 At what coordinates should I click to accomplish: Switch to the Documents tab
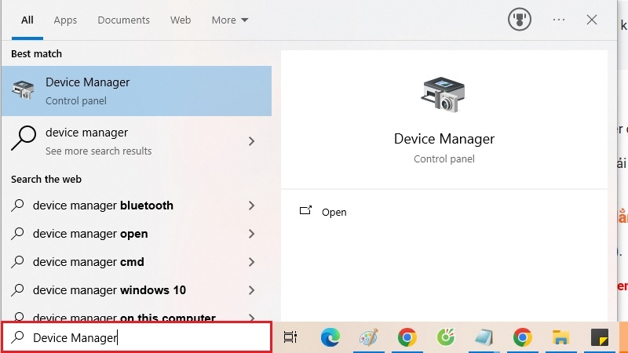point(123,20)
